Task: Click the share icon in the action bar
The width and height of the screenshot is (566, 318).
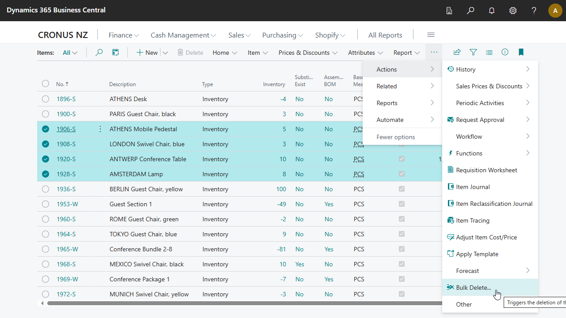Action: tap(457, 52)
